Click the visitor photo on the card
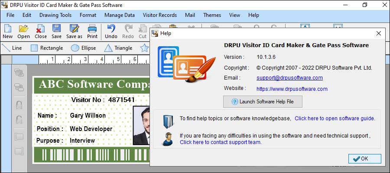 pyautogui.click(x=142, y=125)
